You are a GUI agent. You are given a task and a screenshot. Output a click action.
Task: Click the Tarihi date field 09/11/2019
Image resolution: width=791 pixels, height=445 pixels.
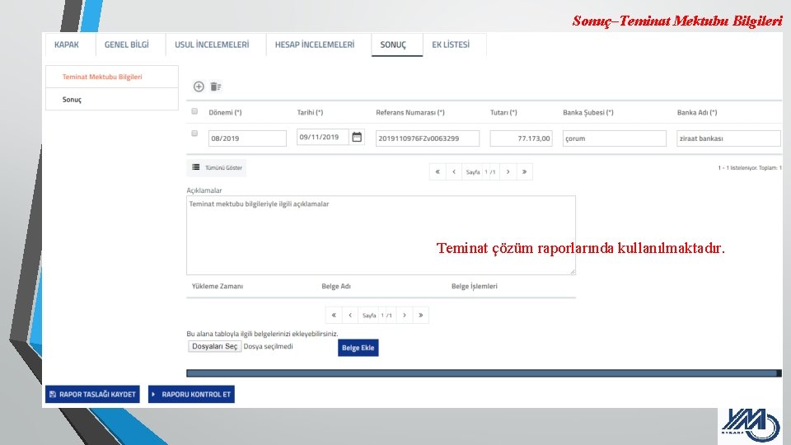pos(323,138)
